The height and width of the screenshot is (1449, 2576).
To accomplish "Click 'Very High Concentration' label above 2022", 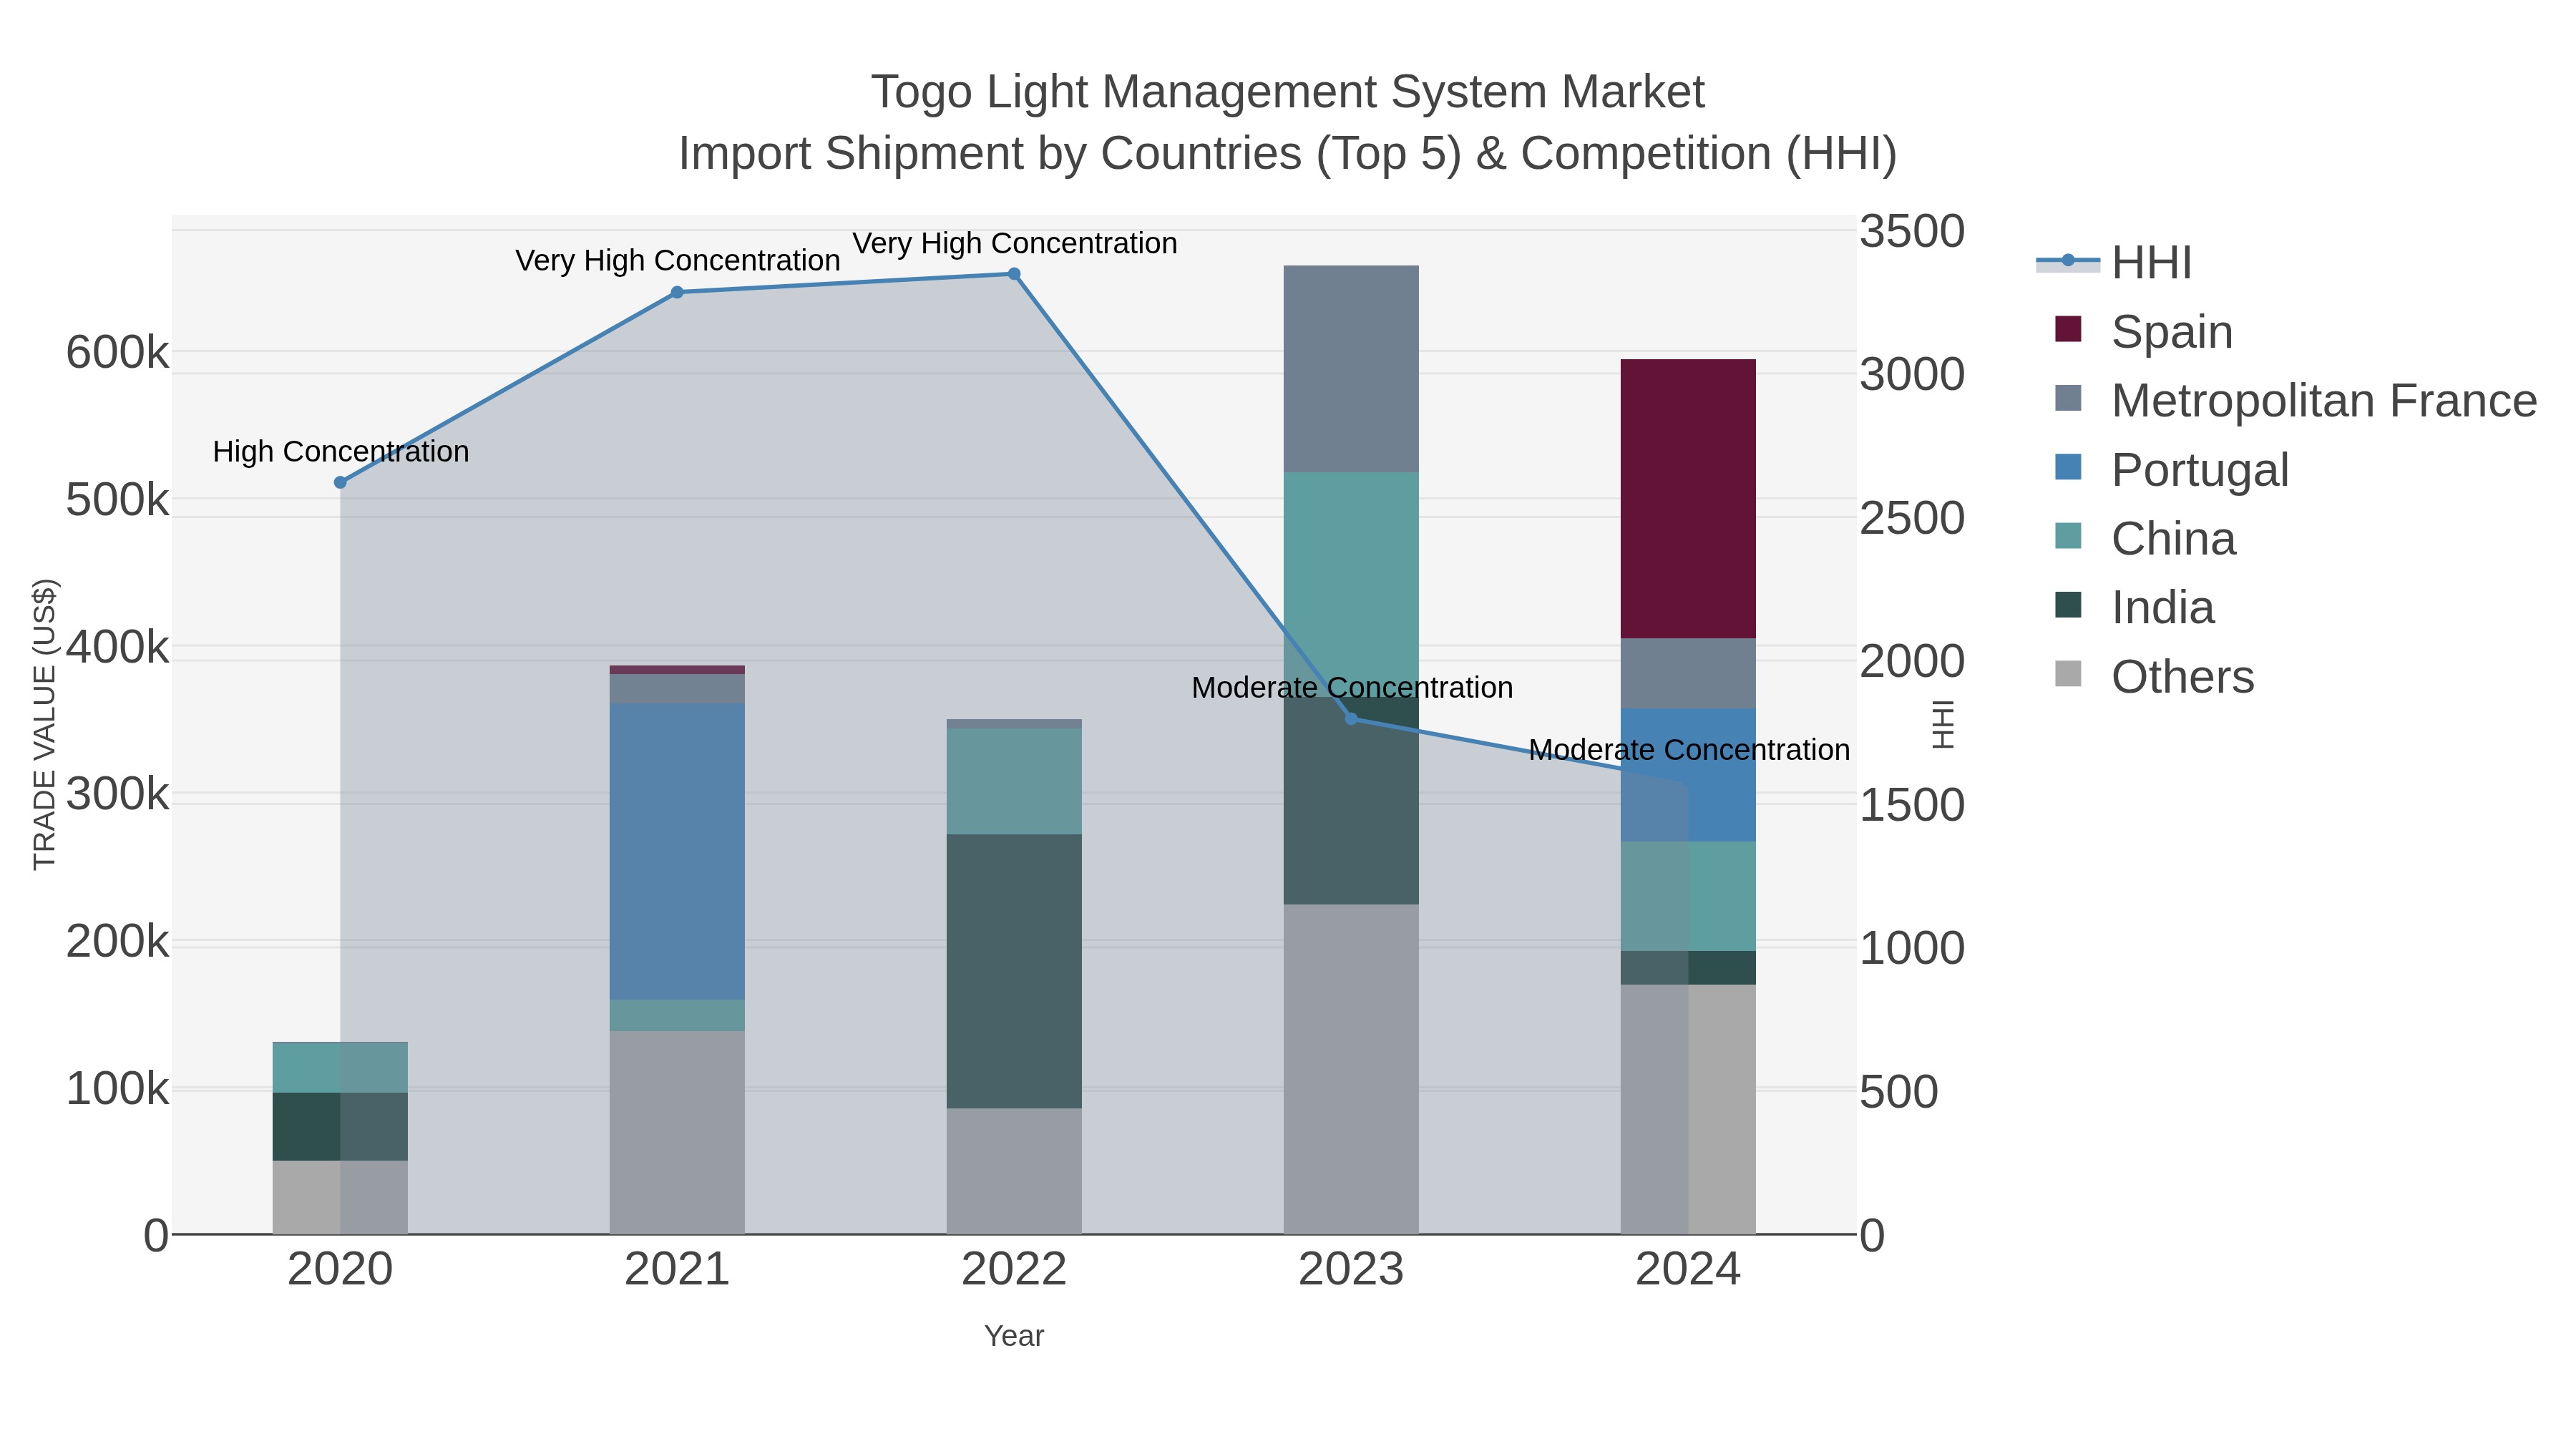I will pyautogui.click(x=1015, y=243).
